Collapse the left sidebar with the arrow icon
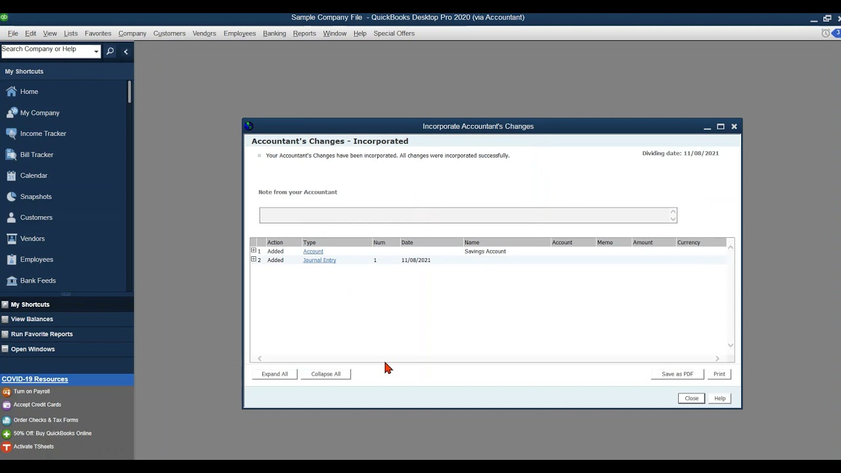Viewport: 841px width, 473px height. pyautogui.click(x=125, y=51)
